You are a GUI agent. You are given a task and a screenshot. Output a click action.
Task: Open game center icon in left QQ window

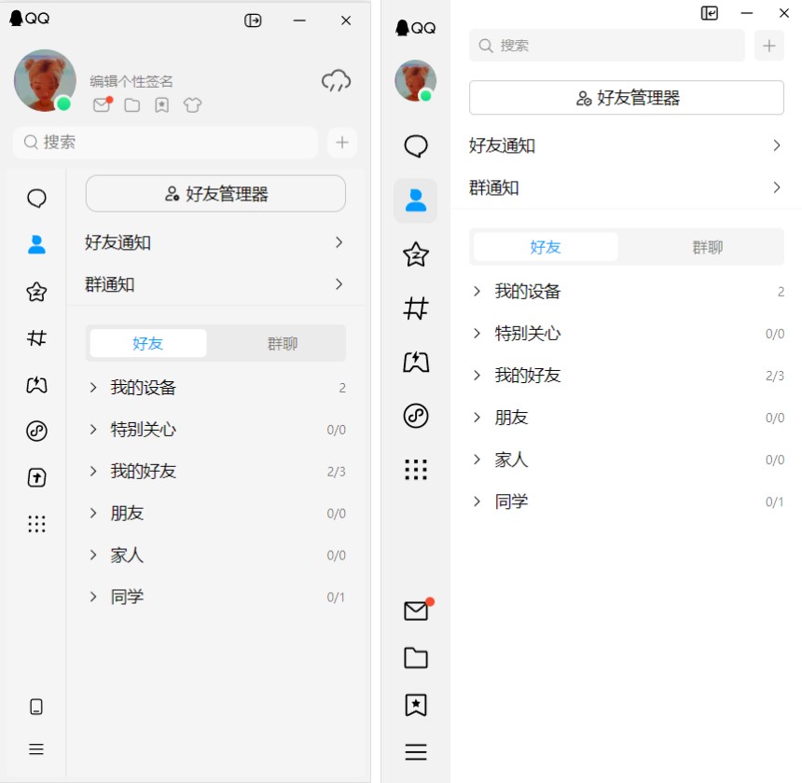(36, 384)
